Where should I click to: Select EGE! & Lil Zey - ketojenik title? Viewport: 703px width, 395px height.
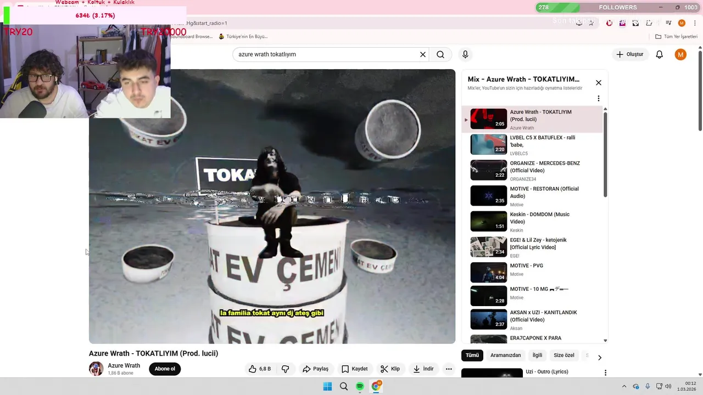(538, 244)
